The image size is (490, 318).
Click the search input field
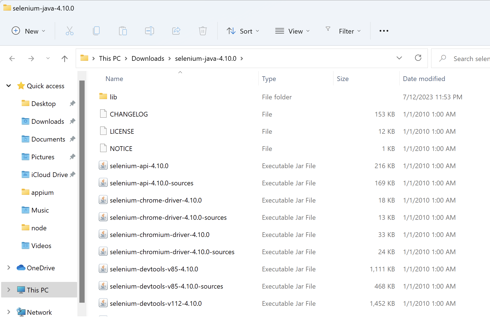point(461,58)
